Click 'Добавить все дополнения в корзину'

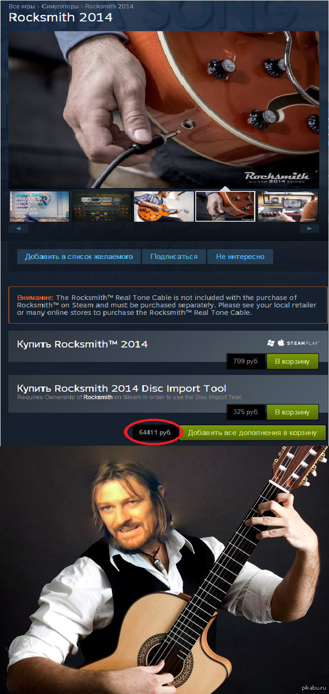tap(252, 433)
